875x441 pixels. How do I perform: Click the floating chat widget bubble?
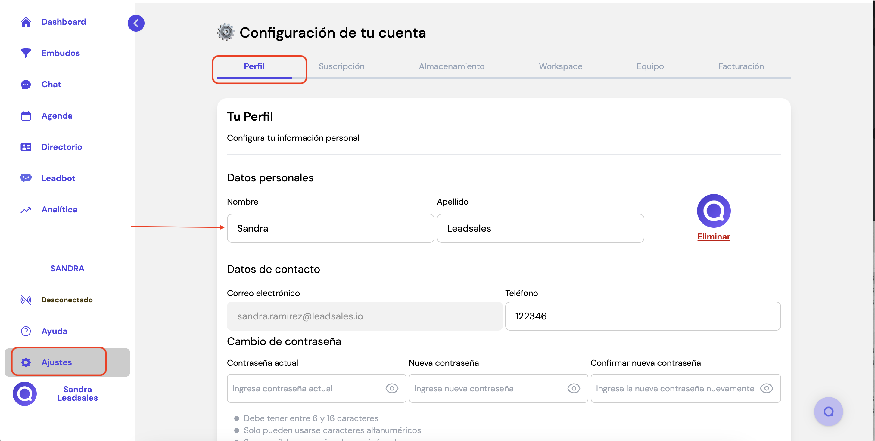828,412
